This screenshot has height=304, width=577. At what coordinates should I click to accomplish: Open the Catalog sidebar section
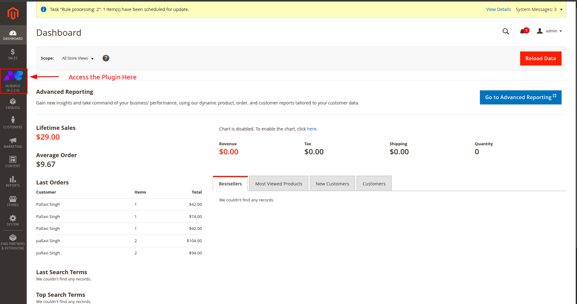pos(13,104)
